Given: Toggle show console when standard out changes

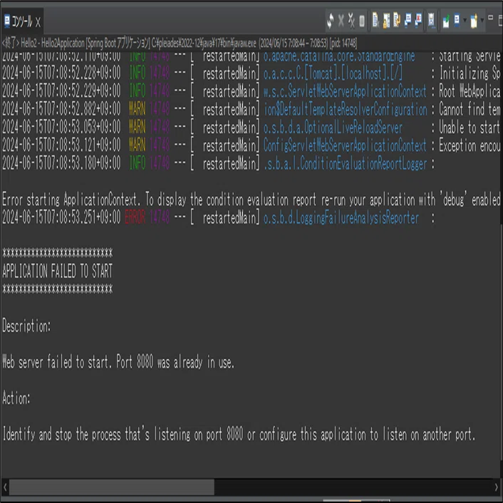Looking at the screenshot, I should tap(408, 21).
